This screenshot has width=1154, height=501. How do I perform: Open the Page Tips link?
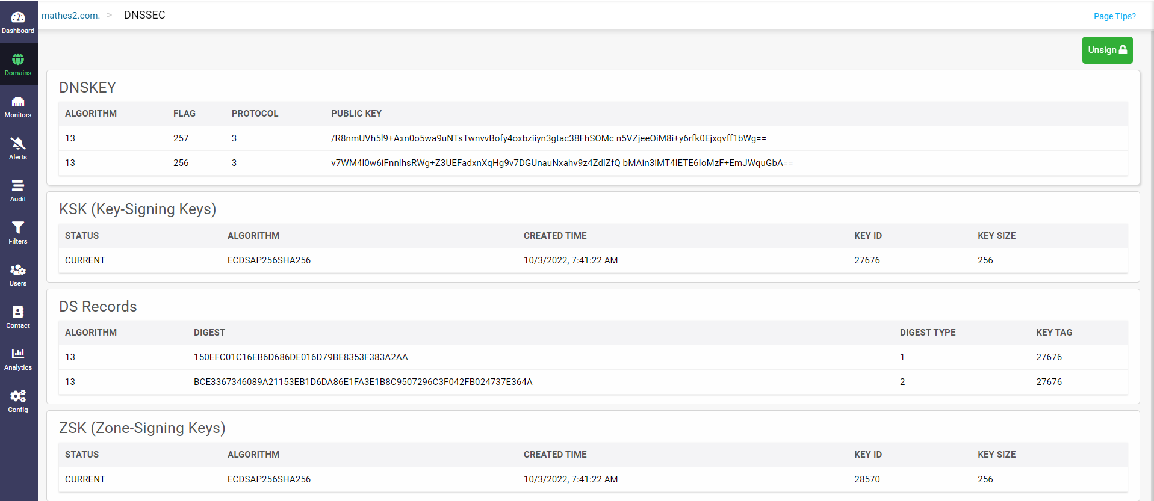click(1114, 16)
